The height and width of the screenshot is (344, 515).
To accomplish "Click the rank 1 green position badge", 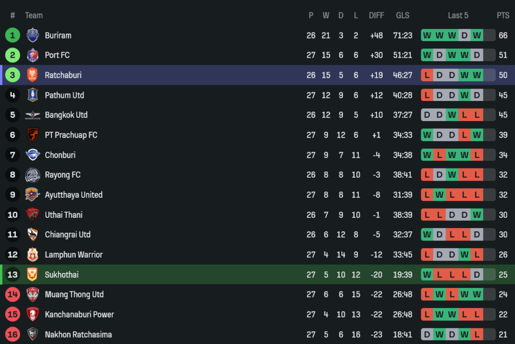I will [12, 35].
